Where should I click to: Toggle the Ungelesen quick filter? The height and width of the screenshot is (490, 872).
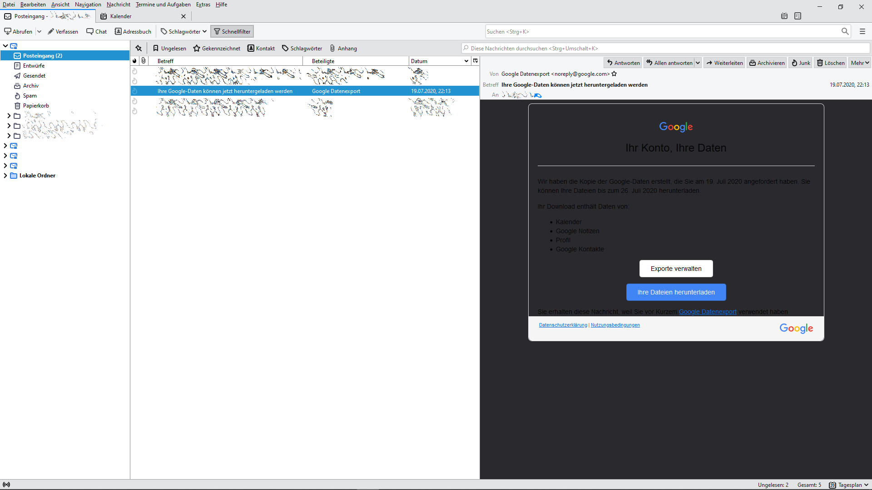(x=169, y=49)
